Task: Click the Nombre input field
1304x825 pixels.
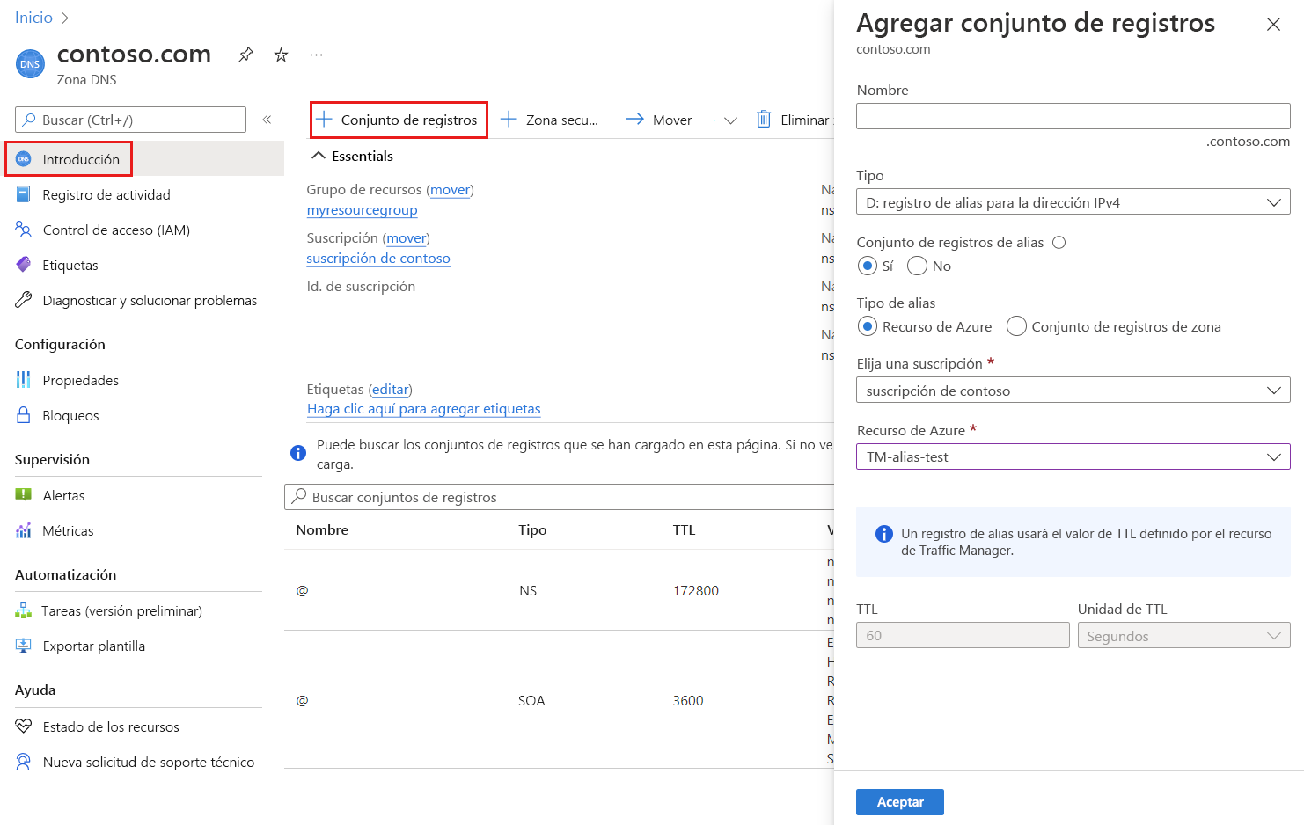Action: click(x=1073, y=116)
